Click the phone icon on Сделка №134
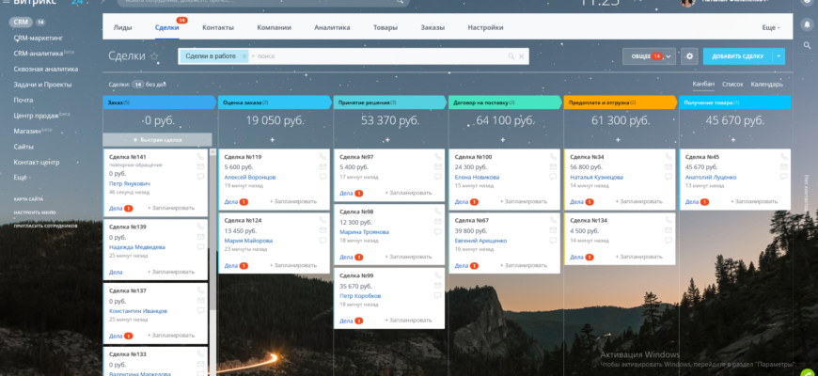The width and height of the screenshot is (818, 376). tap(669, 220)
